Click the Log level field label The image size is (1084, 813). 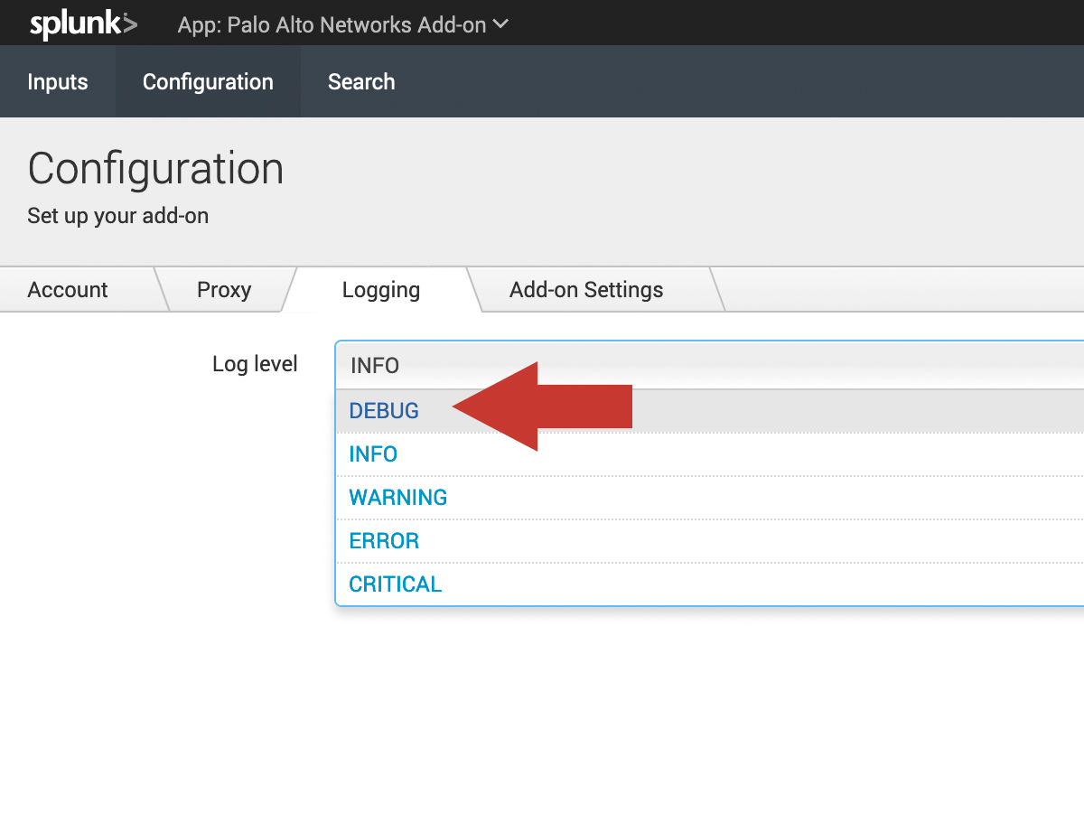pos(255,364)
